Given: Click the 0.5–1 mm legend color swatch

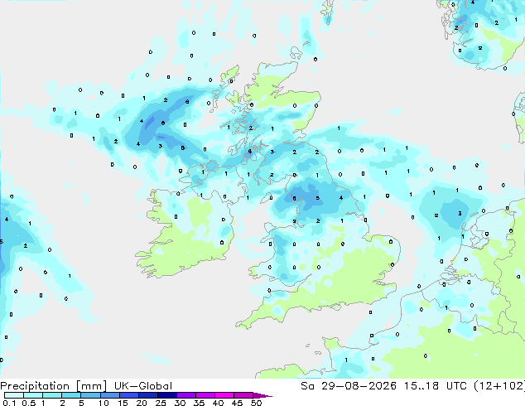Looking at the screenshot, I should click(33, 395).
